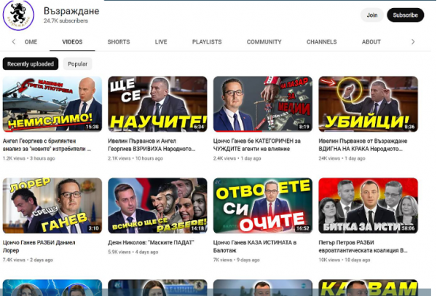Select the Recently uploaded filter chip

point(30,64)
